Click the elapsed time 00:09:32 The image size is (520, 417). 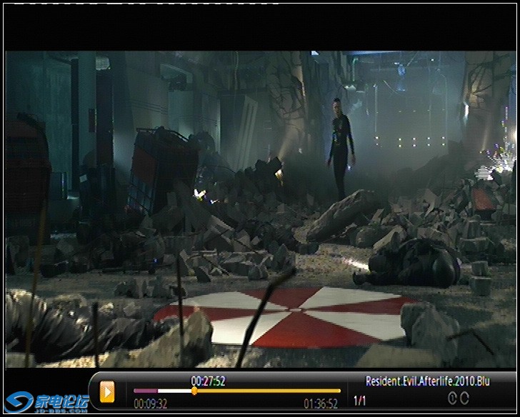coord(150,403)
